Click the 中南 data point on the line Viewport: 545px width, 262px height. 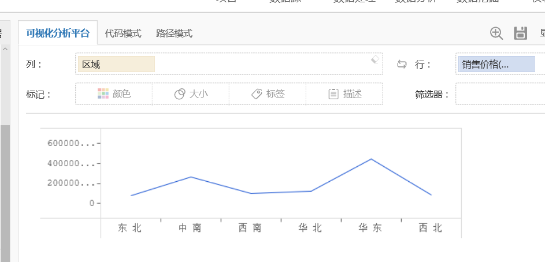click(191, 177)
